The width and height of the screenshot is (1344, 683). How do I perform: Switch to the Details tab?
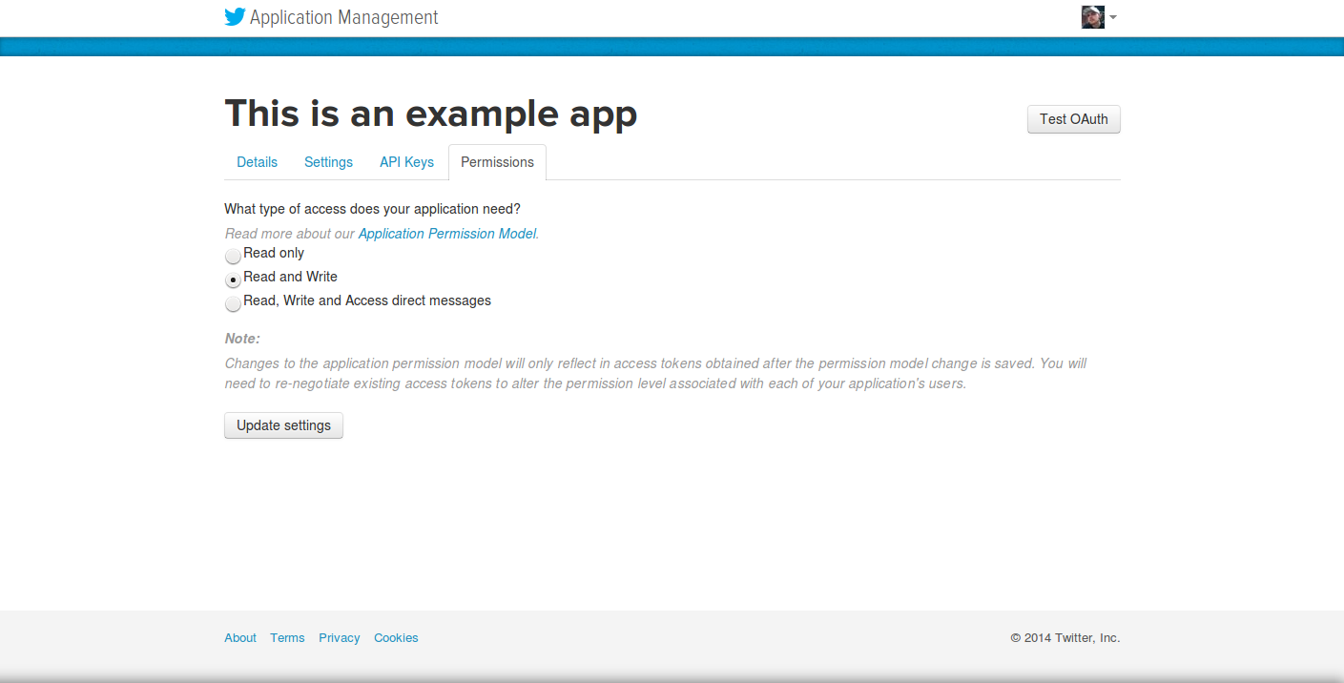point(257,162)
